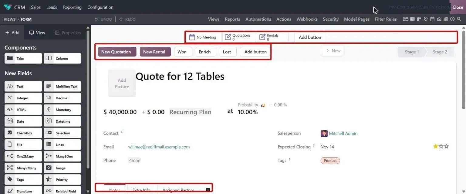Add a Priority field
The width and height of the screenshot is (466, 194).
pos(62,180)
